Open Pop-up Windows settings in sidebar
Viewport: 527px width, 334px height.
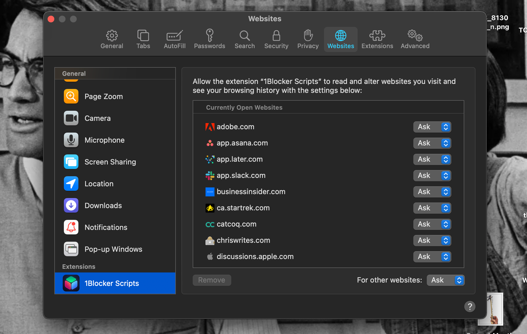pyautogui.click(x=115, y=249)
